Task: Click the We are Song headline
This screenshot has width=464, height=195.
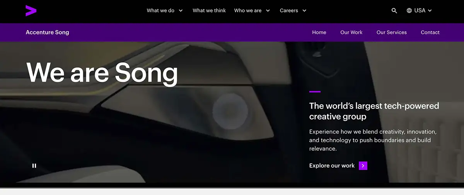Action: click(x=102, y=72)
